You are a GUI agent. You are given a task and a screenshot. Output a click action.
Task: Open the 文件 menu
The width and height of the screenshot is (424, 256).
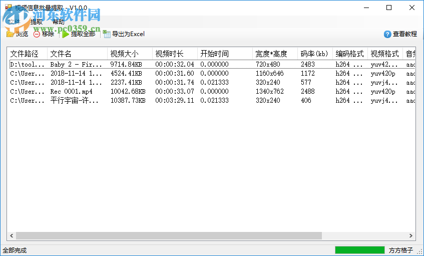[x=14, y=22]
